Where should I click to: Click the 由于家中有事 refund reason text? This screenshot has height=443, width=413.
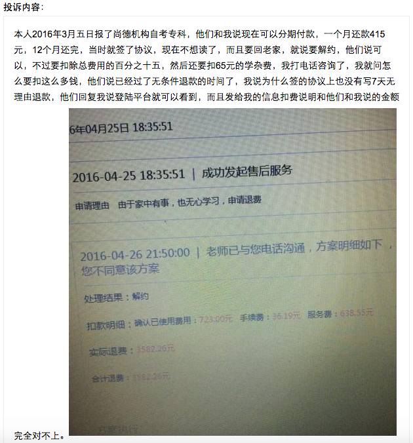pos(144,204)
